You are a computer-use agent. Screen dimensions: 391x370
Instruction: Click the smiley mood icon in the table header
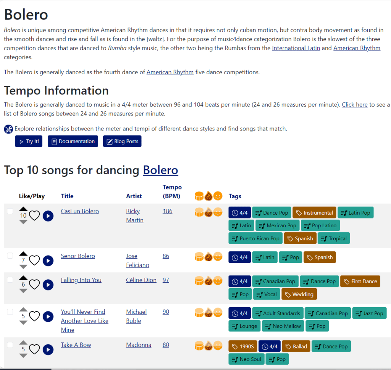pos(218,196)
